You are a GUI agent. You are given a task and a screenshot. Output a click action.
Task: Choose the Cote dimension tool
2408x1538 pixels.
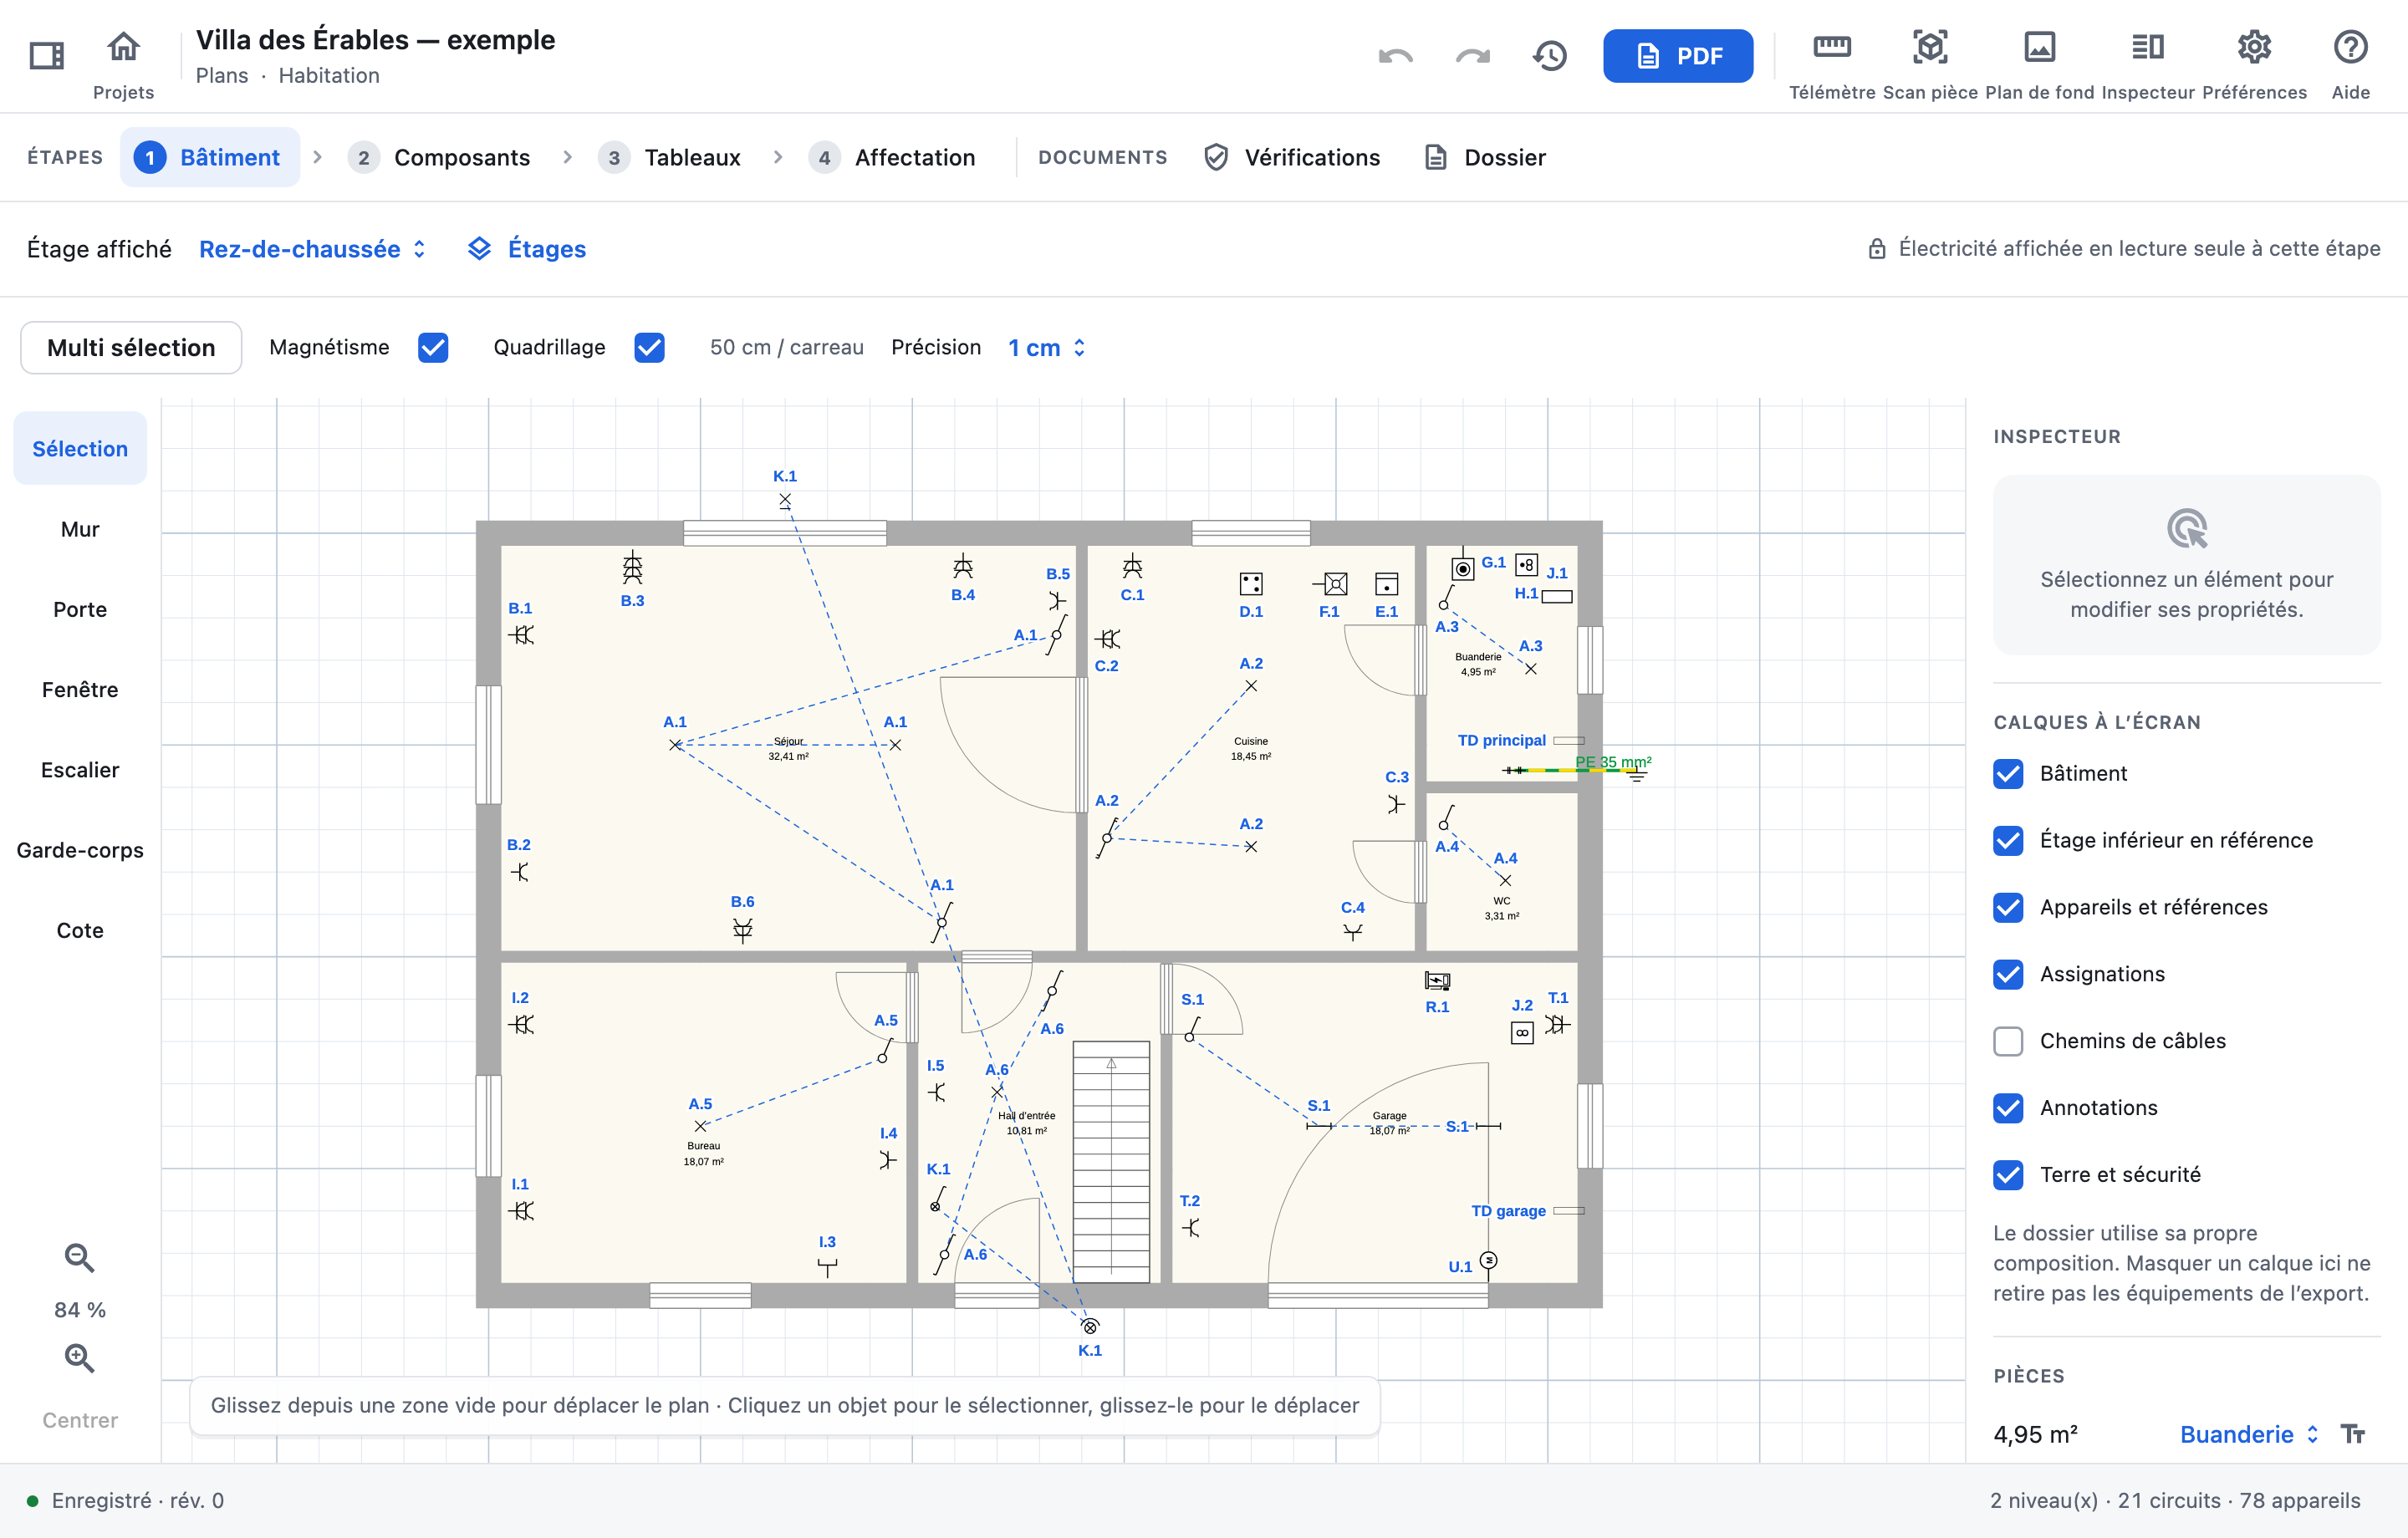click(80, 930)
